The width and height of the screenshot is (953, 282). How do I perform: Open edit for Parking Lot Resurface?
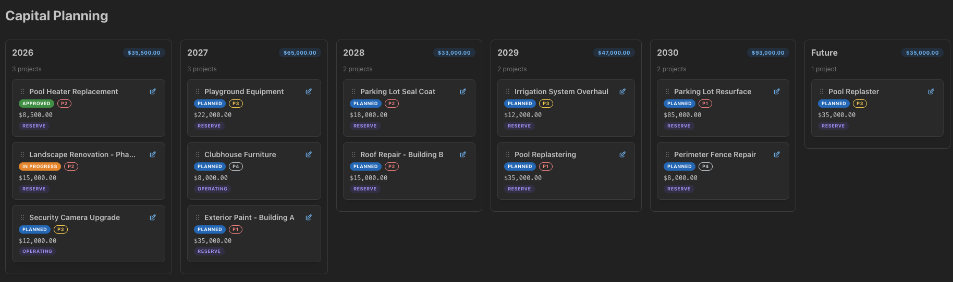777,92
